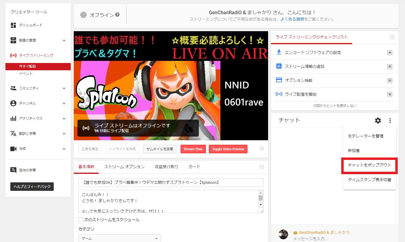405x242 pixels.
Task: Click the アナリティクス bar chart icon
Action: pos(13,118)
